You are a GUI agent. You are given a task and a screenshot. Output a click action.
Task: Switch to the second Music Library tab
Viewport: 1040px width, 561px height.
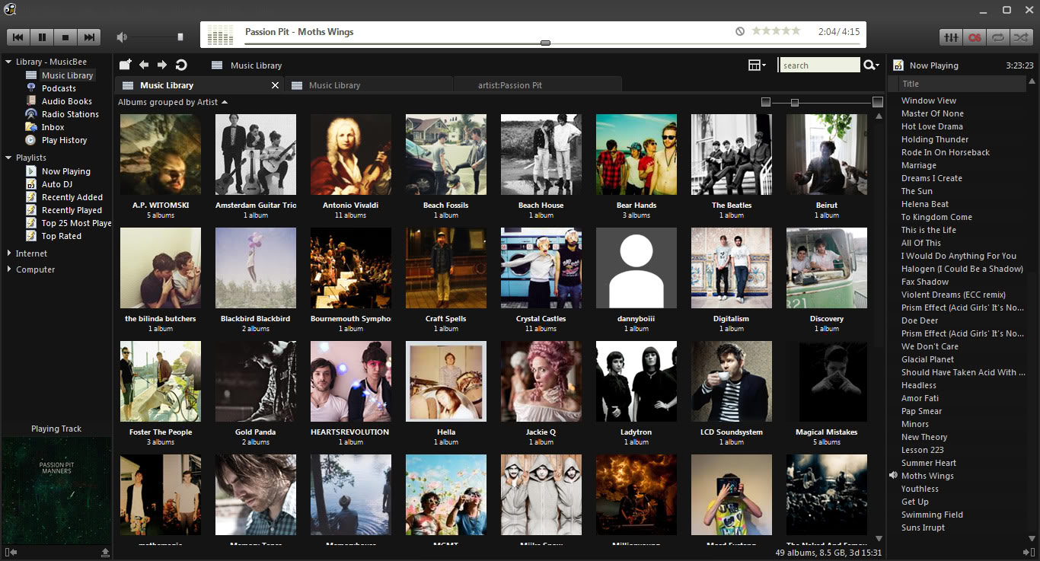pyautogui.click(x=368, y=85)
